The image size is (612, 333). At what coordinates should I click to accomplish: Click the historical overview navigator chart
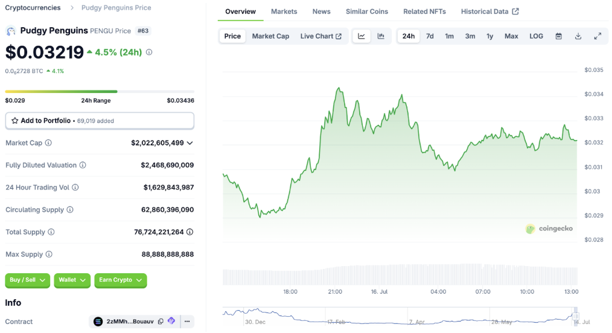400,316
